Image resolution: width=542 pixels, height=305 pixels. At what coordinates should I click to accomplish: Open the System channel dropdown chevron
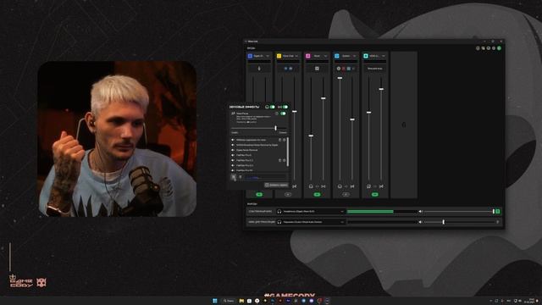(354, 56)
